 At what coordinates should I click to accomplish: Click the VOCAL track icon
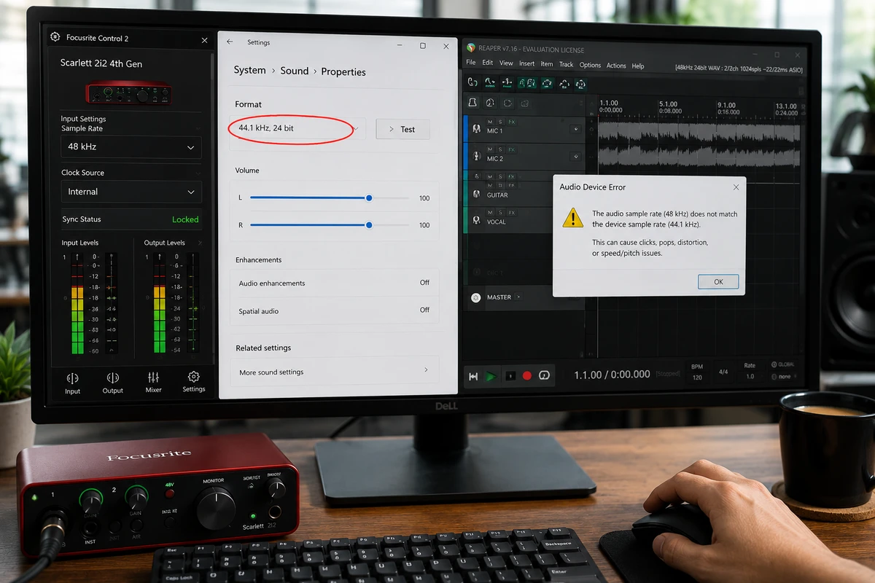(476, 220)
